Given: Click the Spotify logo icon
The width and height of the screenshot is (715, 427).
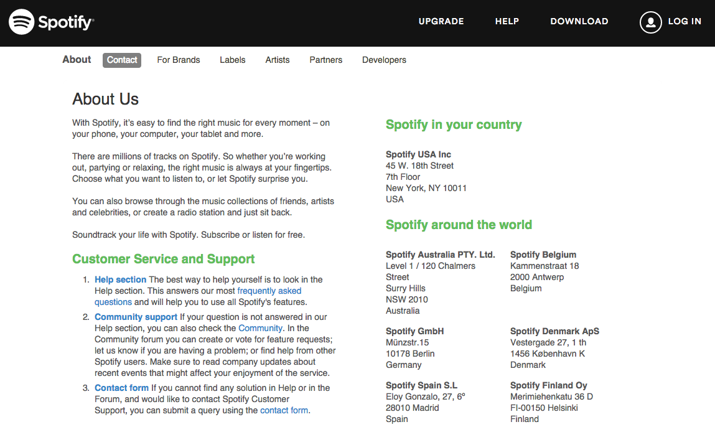Looking at the screenshot, I should click(21, 22).
